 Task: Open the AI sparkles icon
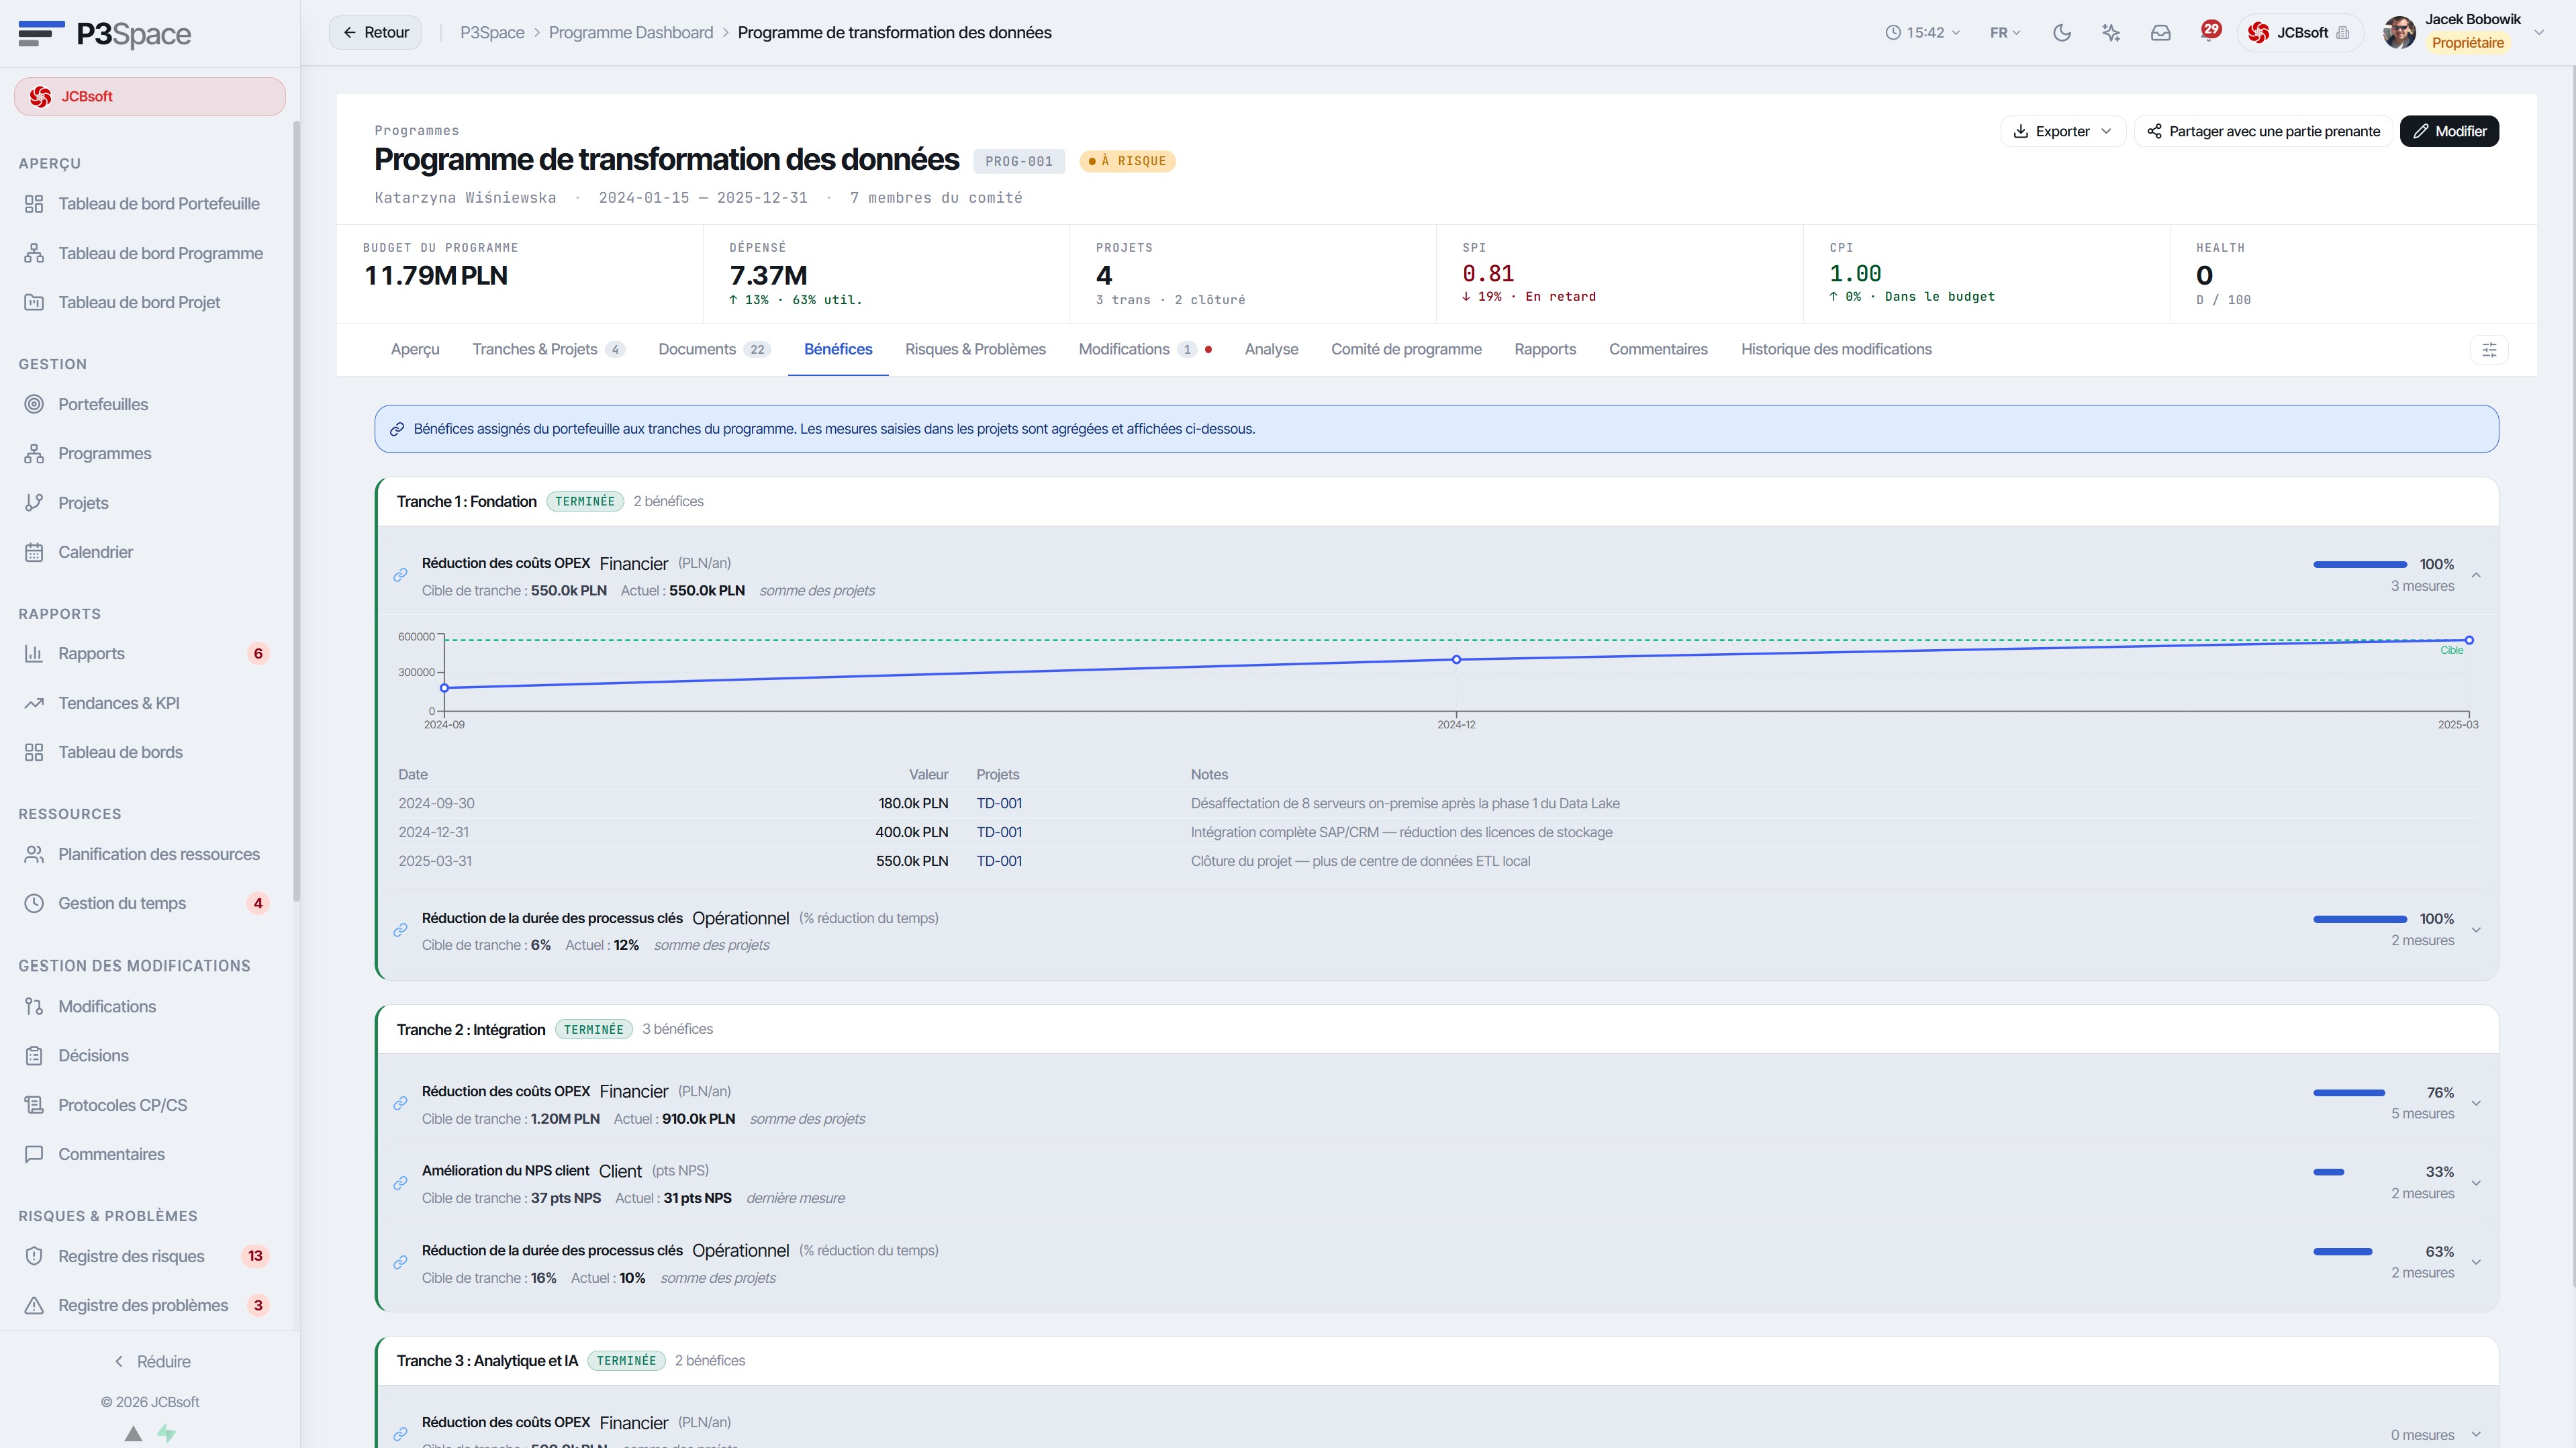point(2111,33)
